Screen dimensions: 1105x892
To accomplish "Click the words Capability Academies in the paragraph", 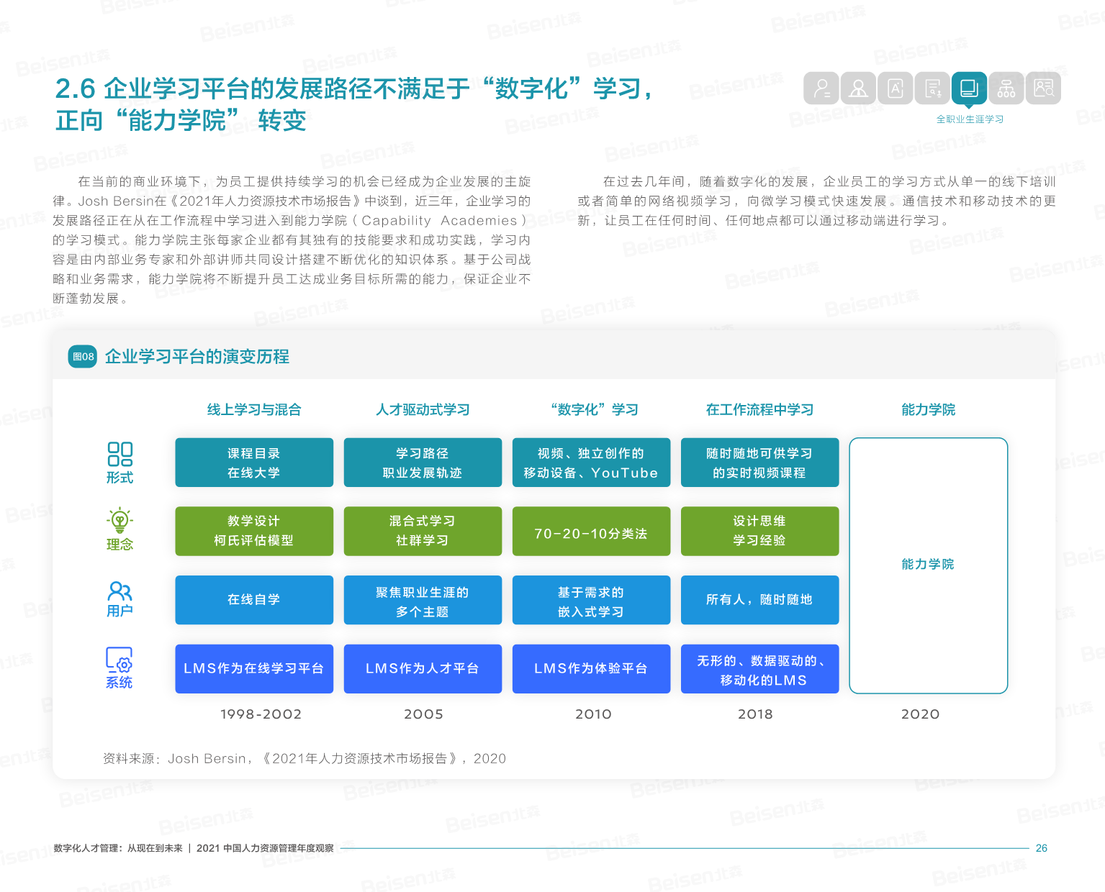I will click(439, 221).
